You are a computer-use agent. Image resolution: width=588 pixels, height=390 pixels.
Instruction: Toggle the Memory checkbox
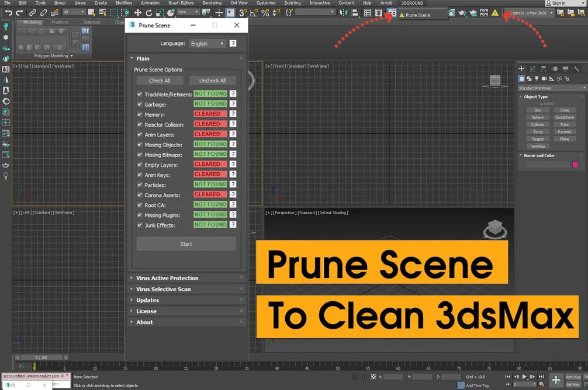pos(140,114)
